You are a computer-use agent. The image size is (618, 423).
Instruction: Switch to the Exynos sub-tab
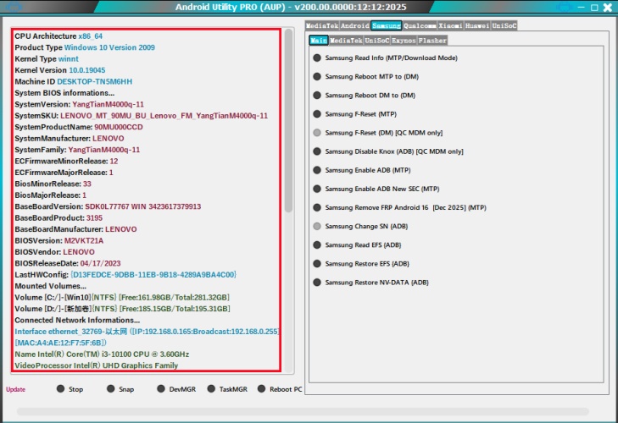click(x=404, y=40)
